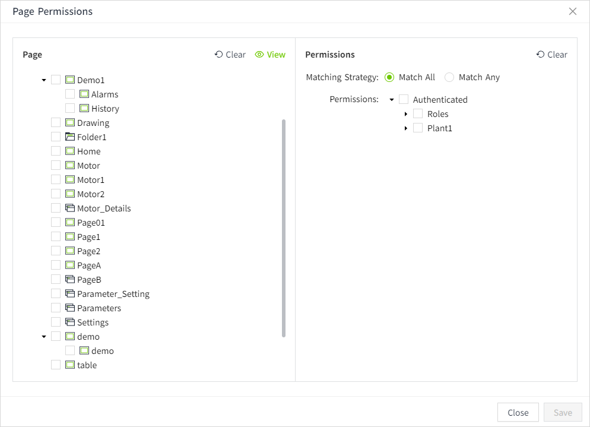Expand the Plant1 permission node
The height and width of the screenshot is (427, 590).
coord(406,128)
